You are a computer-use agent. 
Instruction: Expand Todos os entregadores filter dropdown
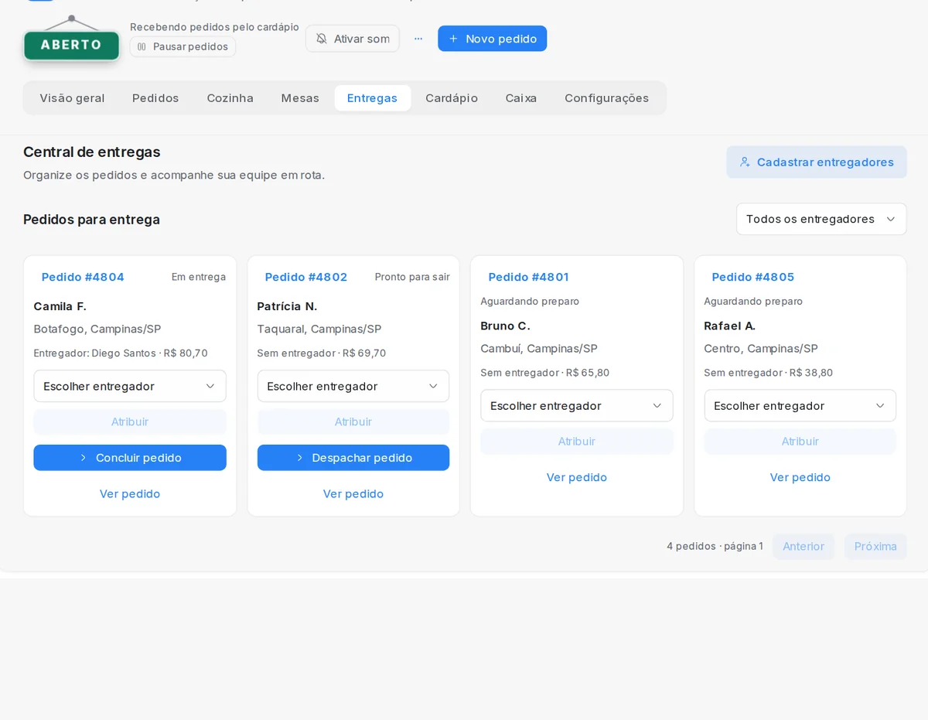point(821,219)
